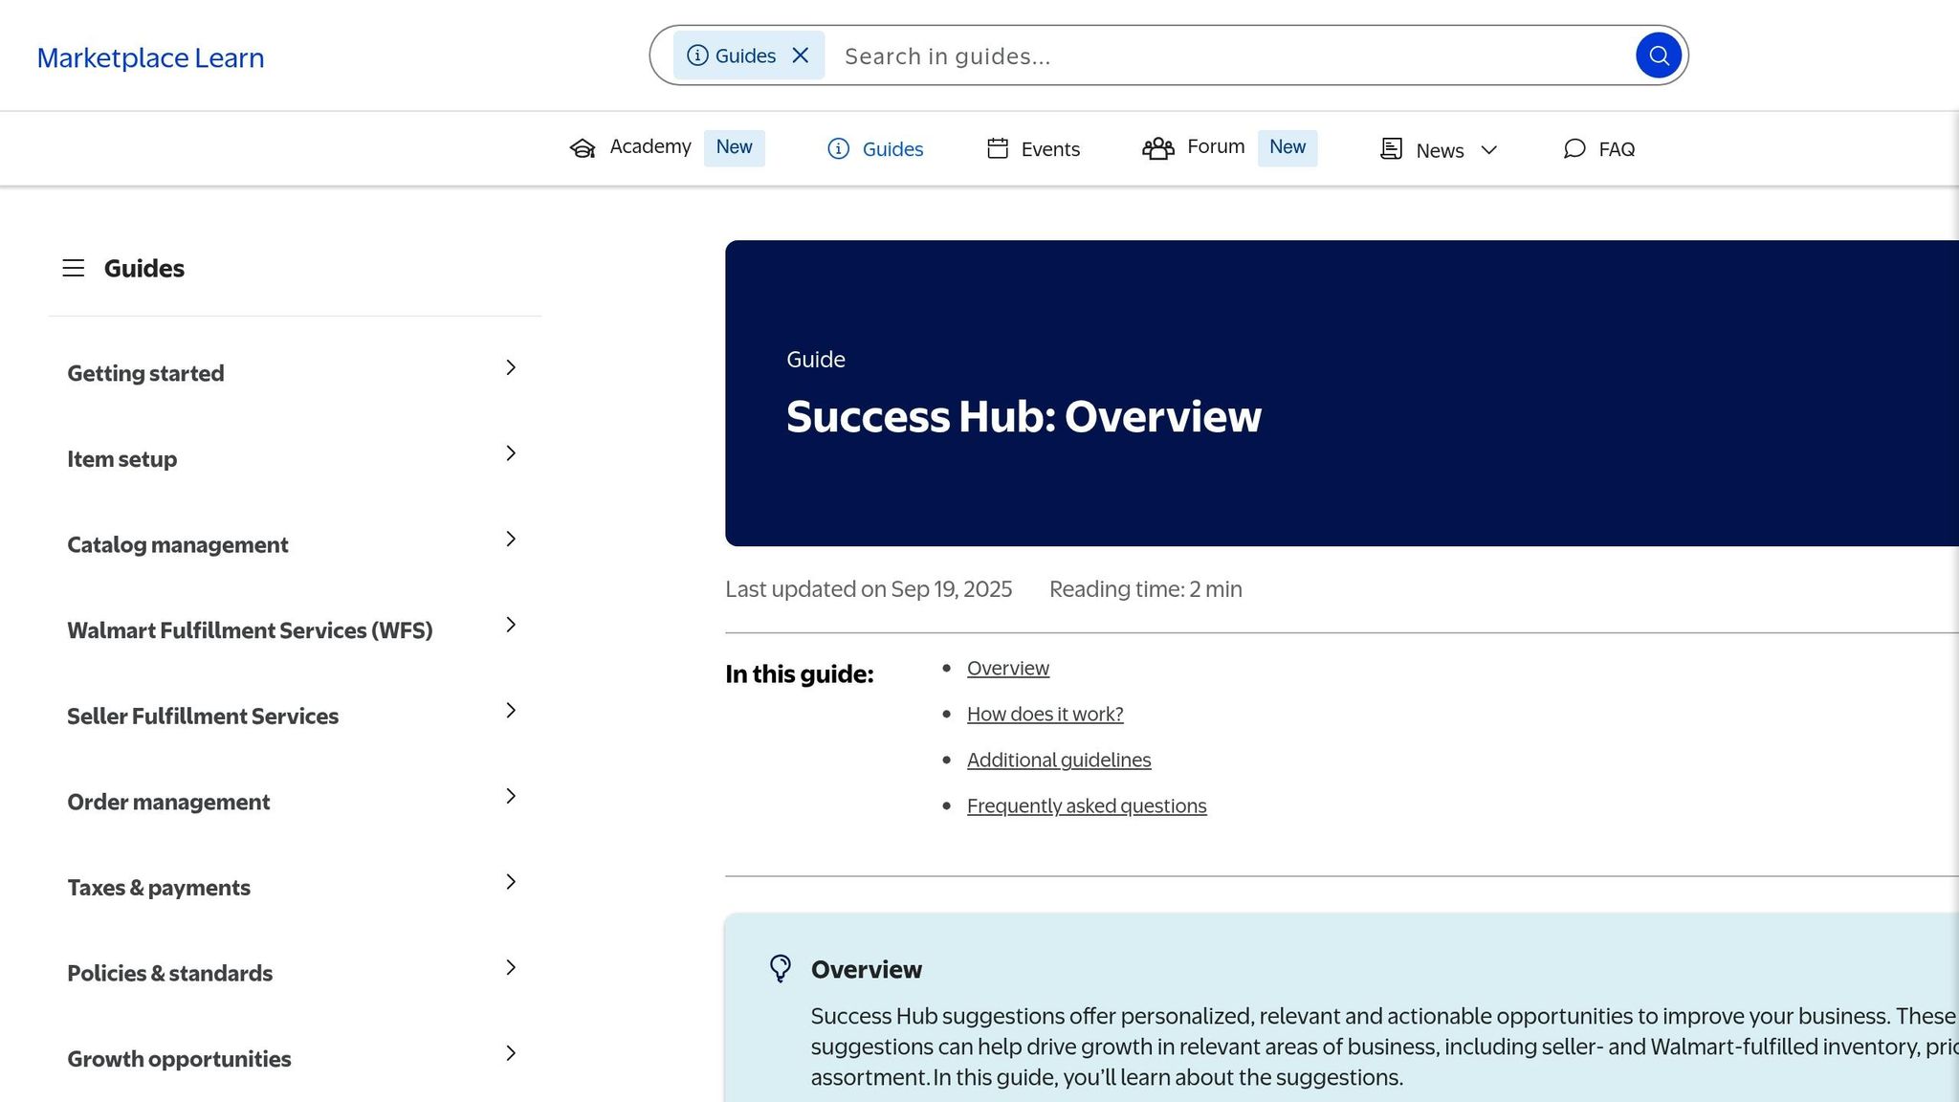
Task: Open the News dropdown chevron
Action: (1488, 150)
